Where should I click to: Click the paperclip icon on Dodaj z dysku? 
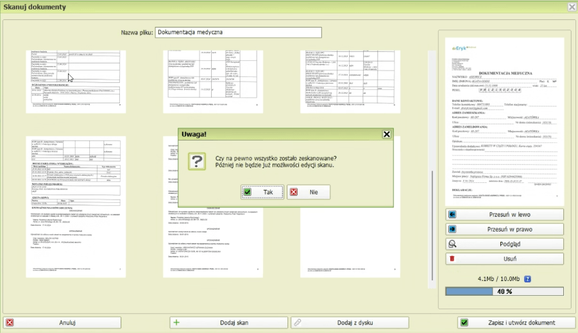(x=297, y=323)
